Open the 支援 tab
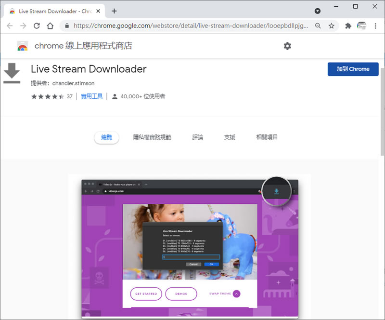The image size is (385, 320). (x=230, y=137)
